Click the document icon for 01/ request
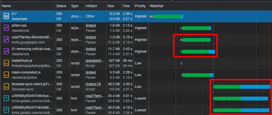Viewport: 272px width, 115px height. tap(6, 16)
